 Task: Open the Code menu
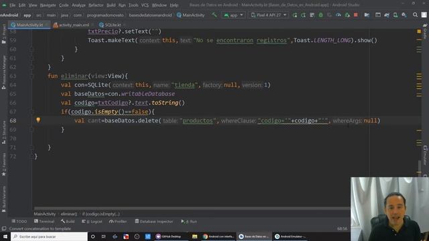pyautogui.click(x=64, y=5)
